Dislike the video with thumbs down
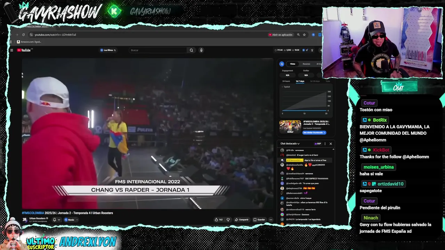 [228, 219]
